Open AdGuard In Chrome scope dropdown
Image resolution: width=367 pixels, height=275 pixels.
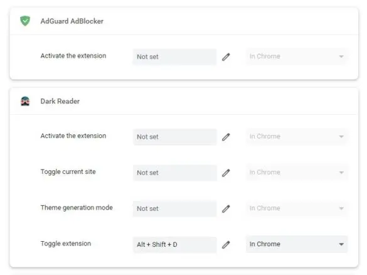pos(297,57)
